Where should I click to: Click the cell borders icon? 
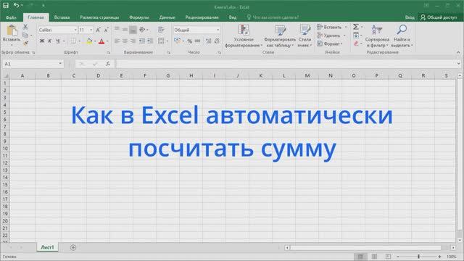[x=73, y=41]
